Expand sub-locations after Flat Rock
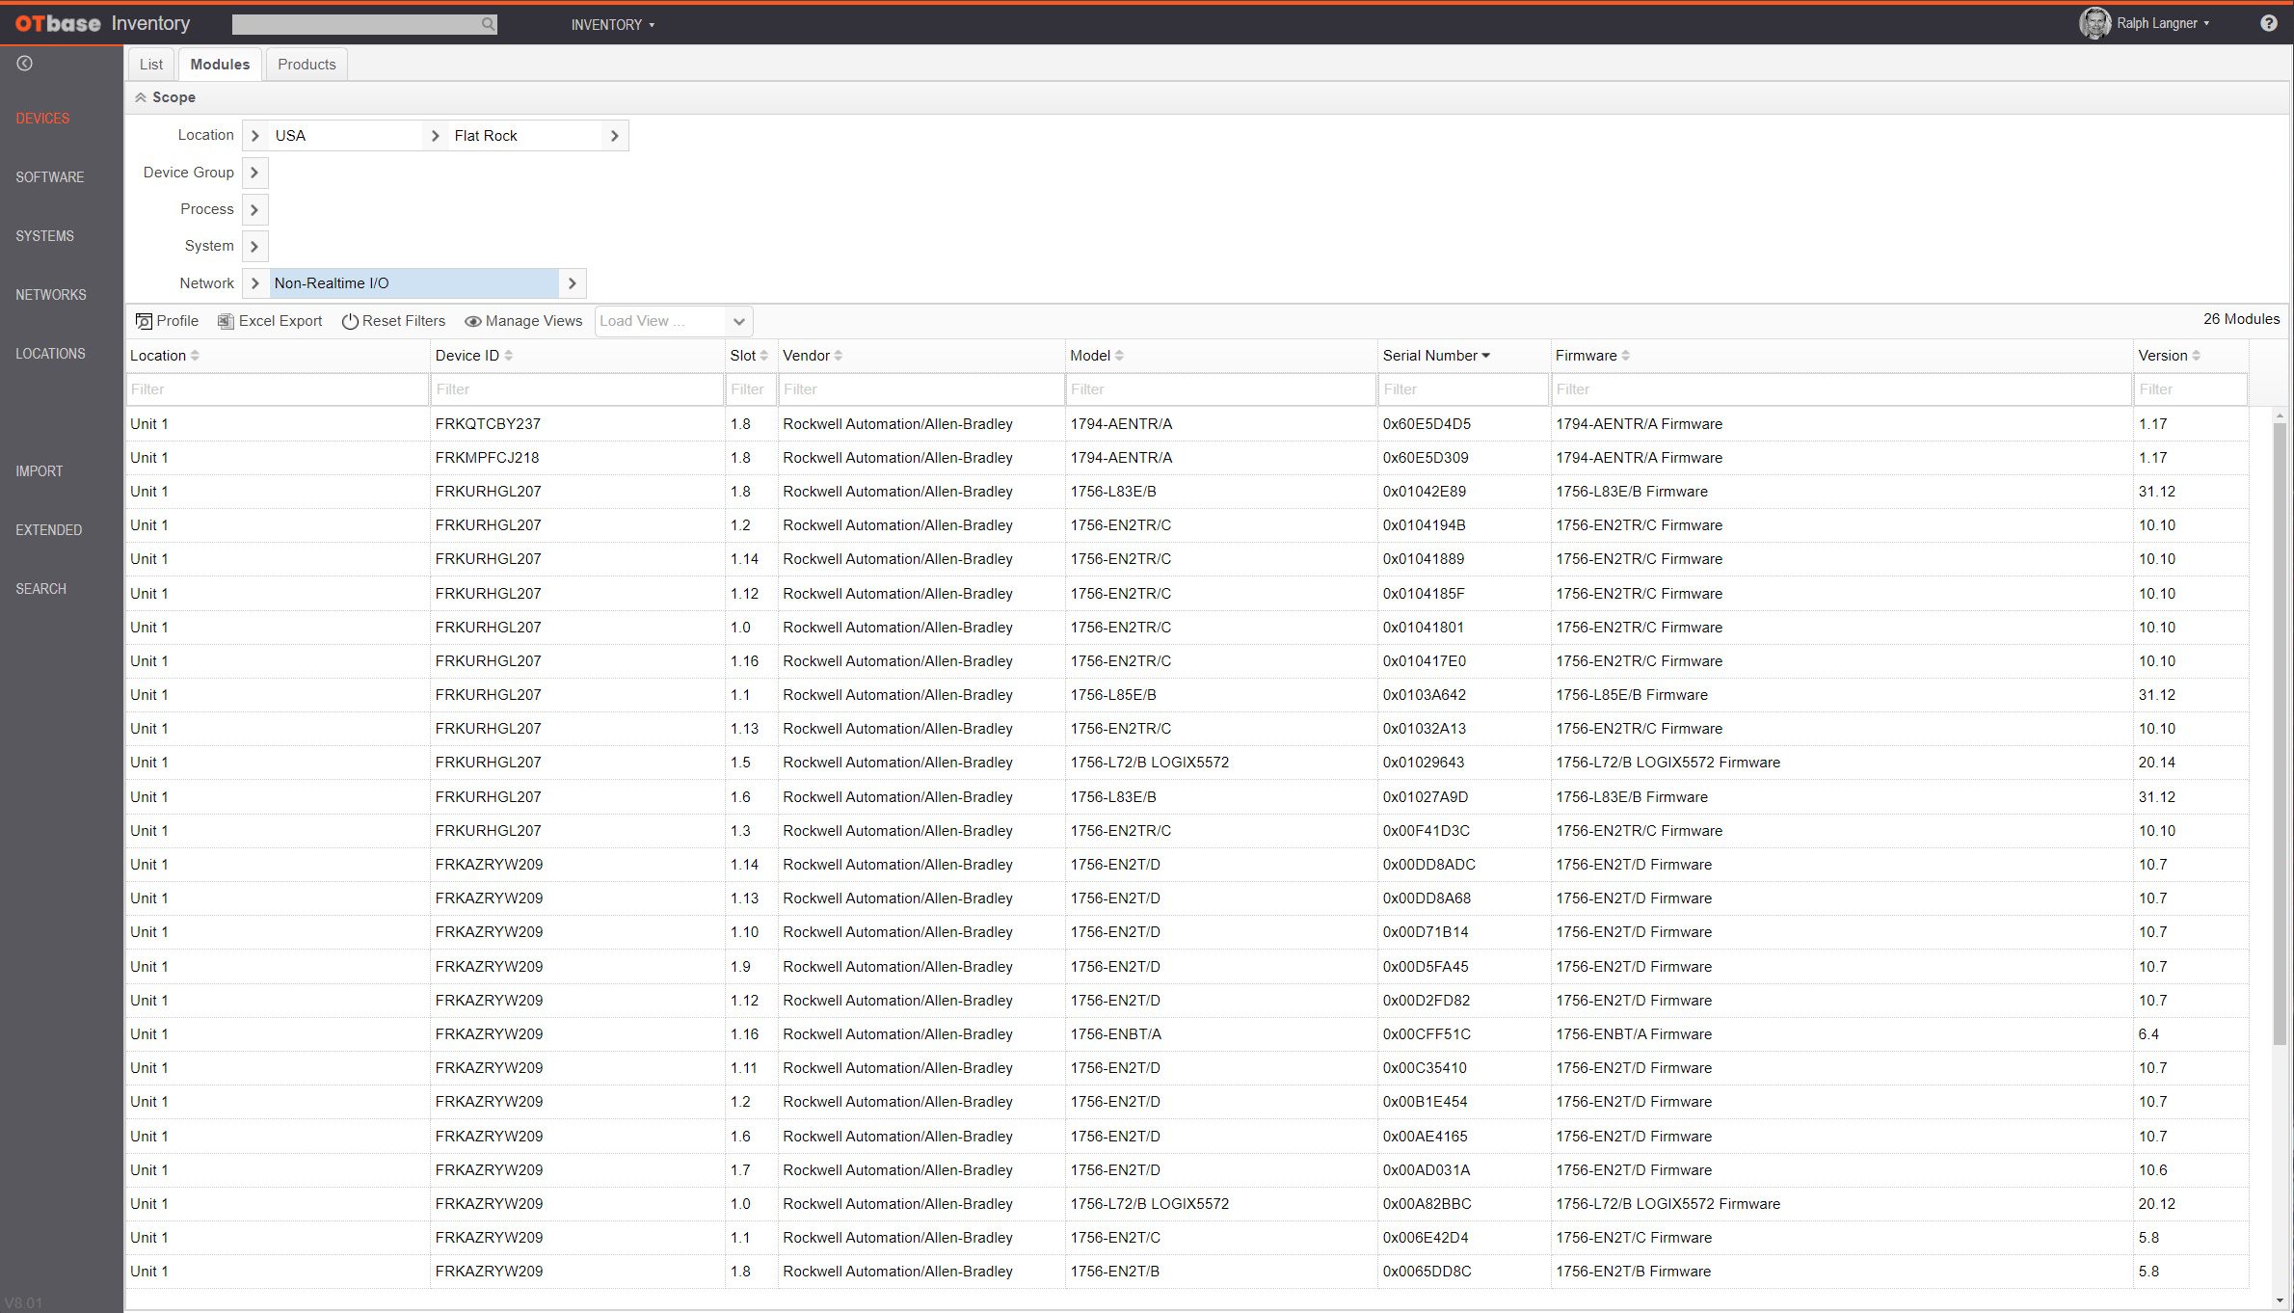The height and width of the screenshot is (1313, 2294). tap(615, 136)
